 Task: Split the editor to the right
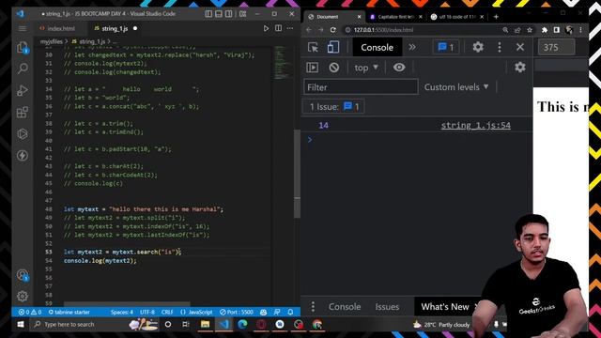tap(278, 28)
